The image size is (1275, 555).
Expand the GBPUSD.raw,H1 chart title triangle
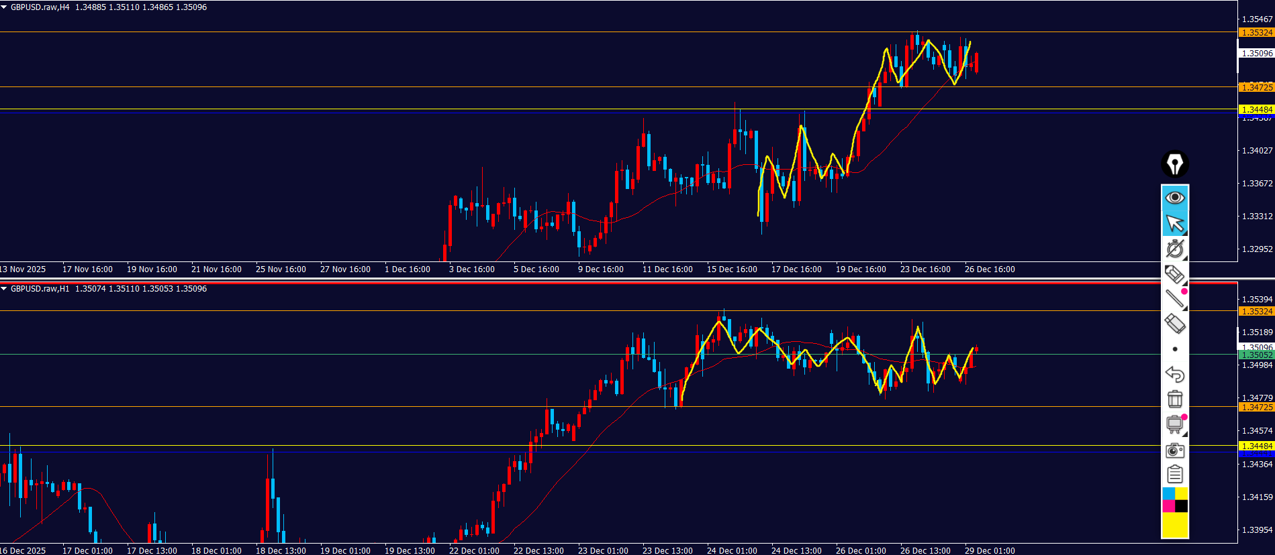tap(5, 289)
